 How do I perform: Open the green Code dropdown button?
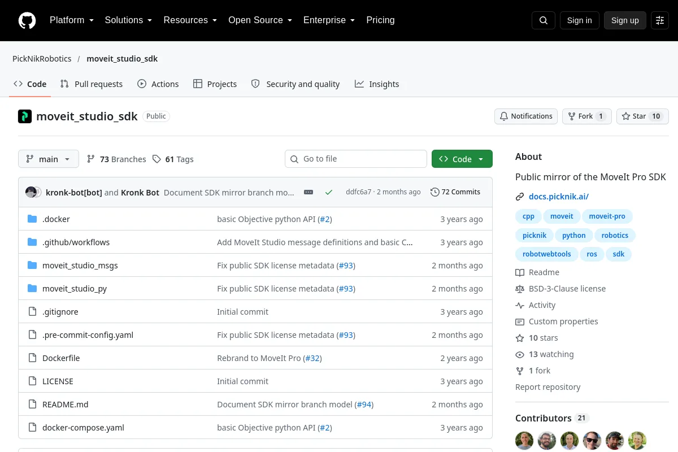coord(462,159)
